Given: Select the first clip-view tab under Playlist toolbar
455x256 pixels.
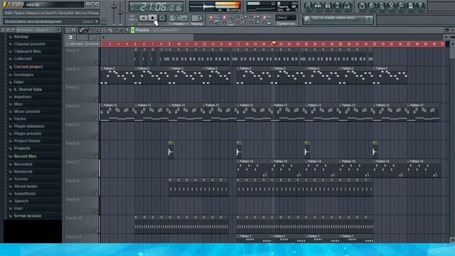Looking at the screenshot, I should click(x=70, y=37).
